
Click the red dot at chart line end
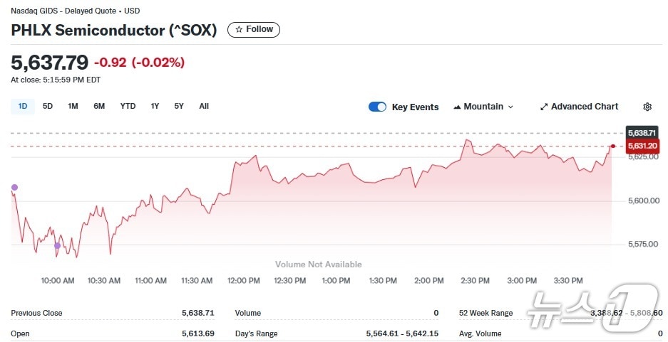[613, 146]
